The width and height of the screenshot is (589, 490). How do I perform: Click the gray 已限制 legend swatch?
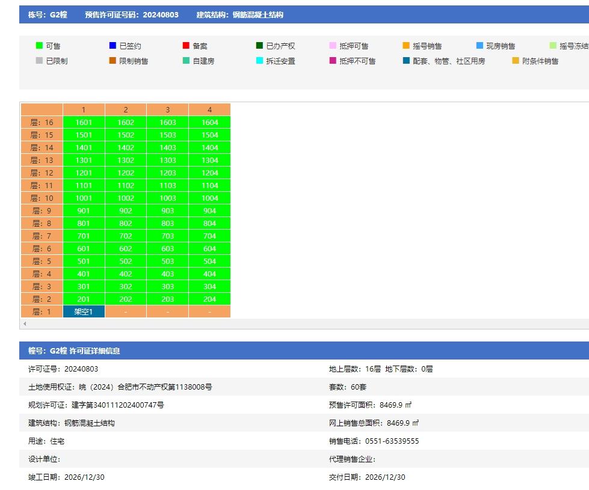[39, 61]
